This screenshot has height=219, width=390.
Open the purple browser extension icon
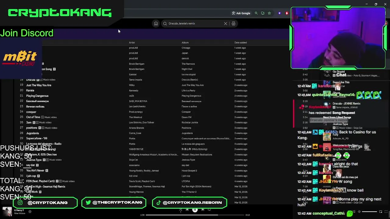(x=279, y=13)
